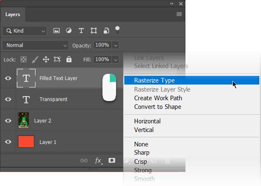
Task: Open the Kind filter dropdown
Action: [x=25, y=31]
